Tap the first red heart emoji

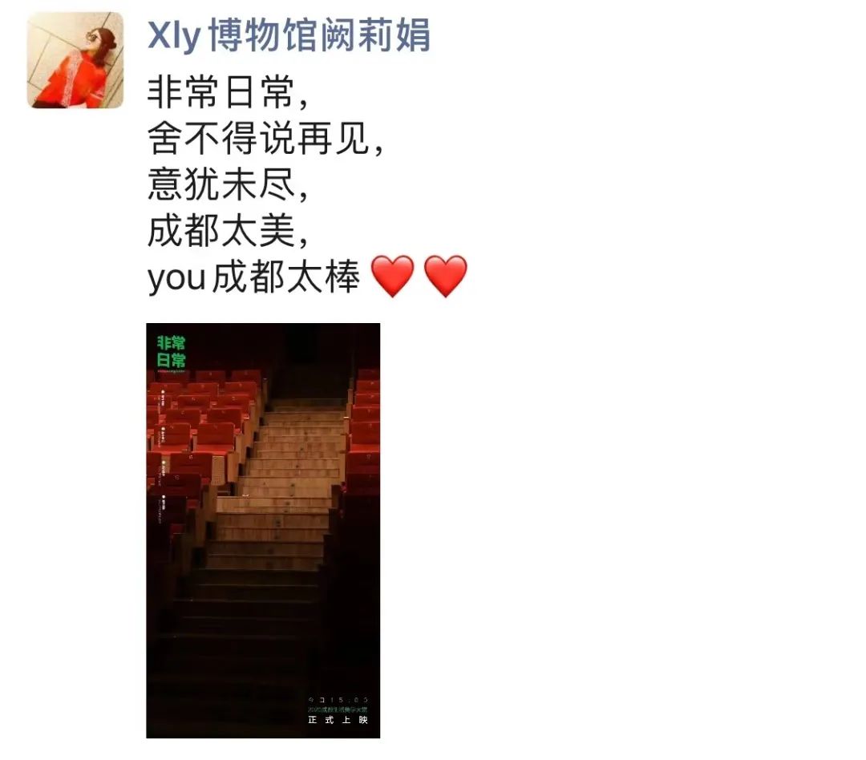(x=392, y=276)
